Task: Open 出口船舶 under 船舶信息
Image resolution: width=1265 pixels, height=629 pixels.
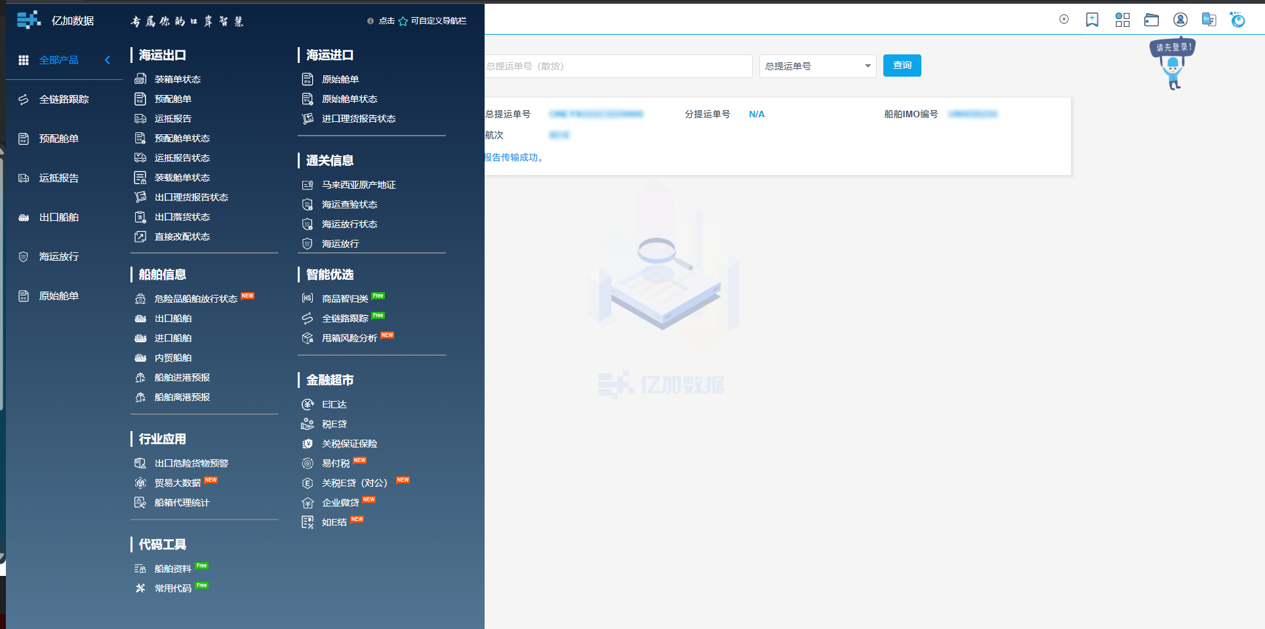Action: [x=173, y=318]
